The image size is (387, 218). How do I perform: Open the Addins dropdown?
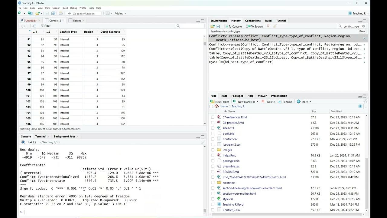[120, 13]
